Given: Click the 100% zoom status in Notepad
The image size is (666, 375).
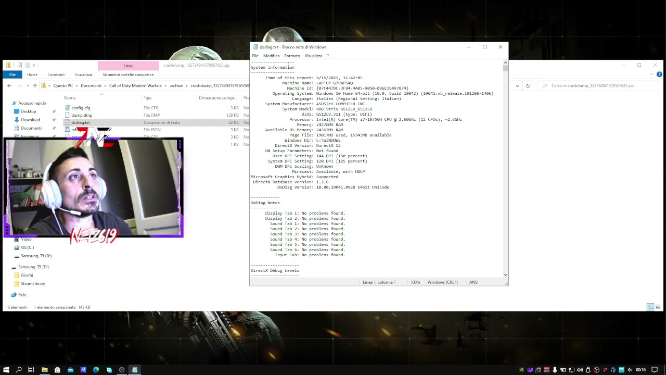Looking at the screenshot, I should [x=415, y=282].
